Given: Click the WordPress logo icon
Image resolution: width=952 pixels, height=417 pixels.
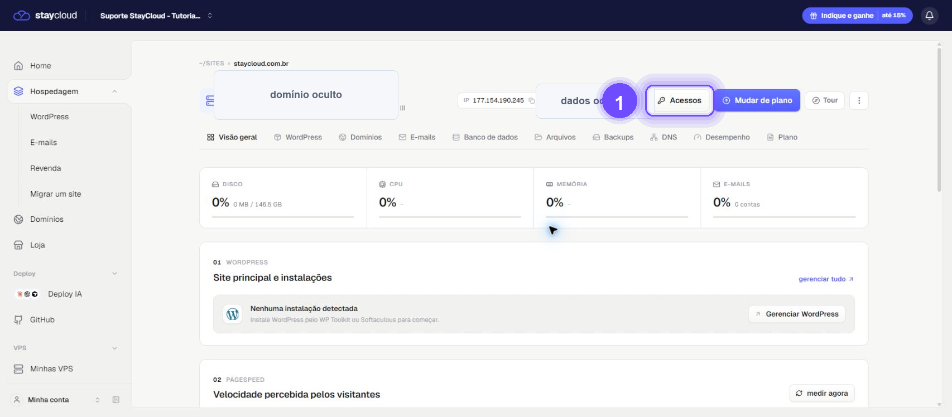Looking at the screenshot, I should pyautogui.click(x=233, y=314).
